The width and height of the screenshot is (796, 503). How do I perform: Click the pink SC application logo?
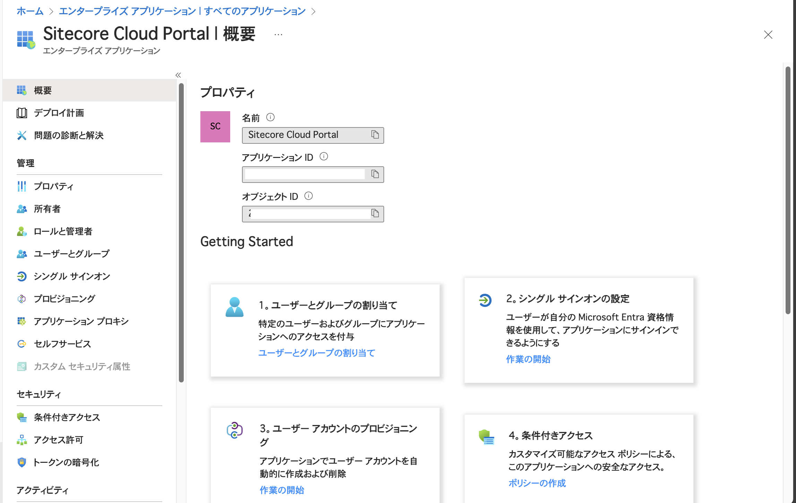tap(215, 126)
